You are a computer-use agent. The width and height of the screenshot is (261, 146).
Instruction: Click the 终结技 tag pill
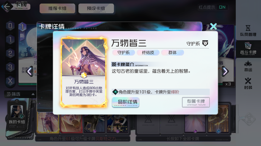[x=148, y=53]
